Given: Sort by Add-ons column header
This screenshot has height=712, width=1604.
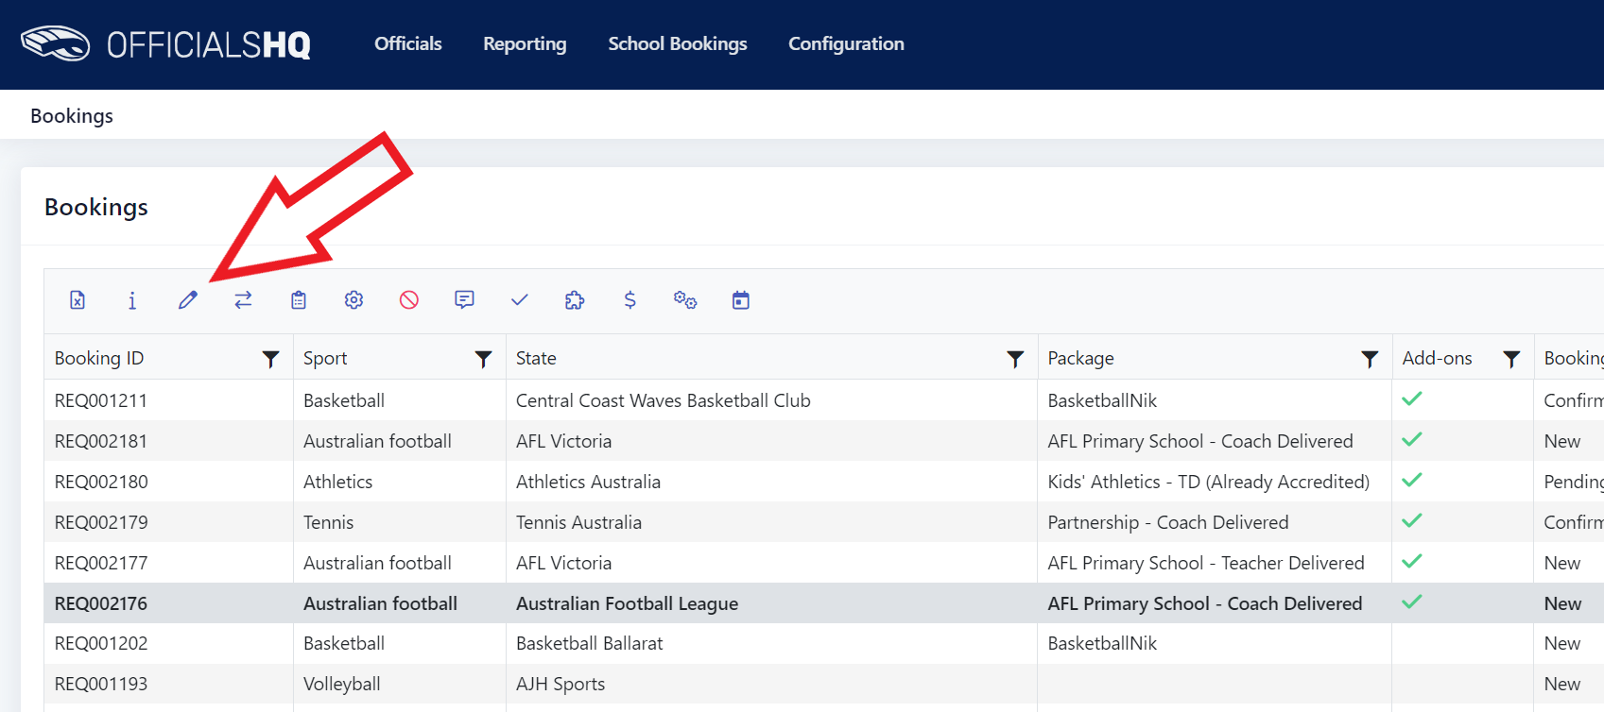Looking at the screenshot, I should 1437,358.
